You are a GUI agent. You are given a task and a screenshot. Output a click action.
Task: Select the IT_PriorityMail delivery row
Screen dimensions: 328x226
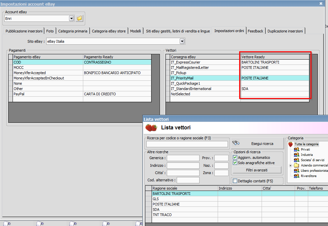[x=237, y=78]
